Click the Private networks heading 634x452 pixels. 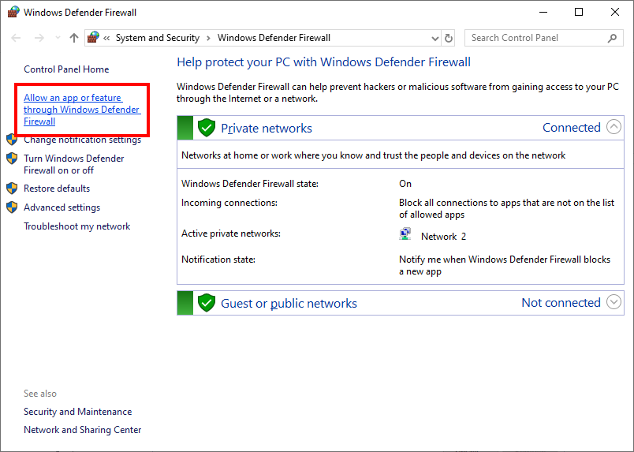pos(267,129)
